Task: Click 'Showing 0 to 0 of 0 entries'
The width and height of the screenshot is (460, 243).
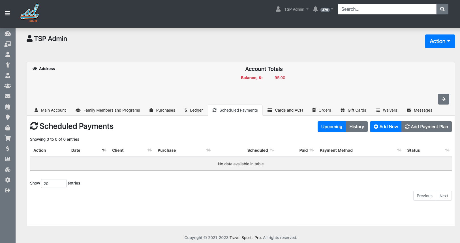Action: [55, 139]
